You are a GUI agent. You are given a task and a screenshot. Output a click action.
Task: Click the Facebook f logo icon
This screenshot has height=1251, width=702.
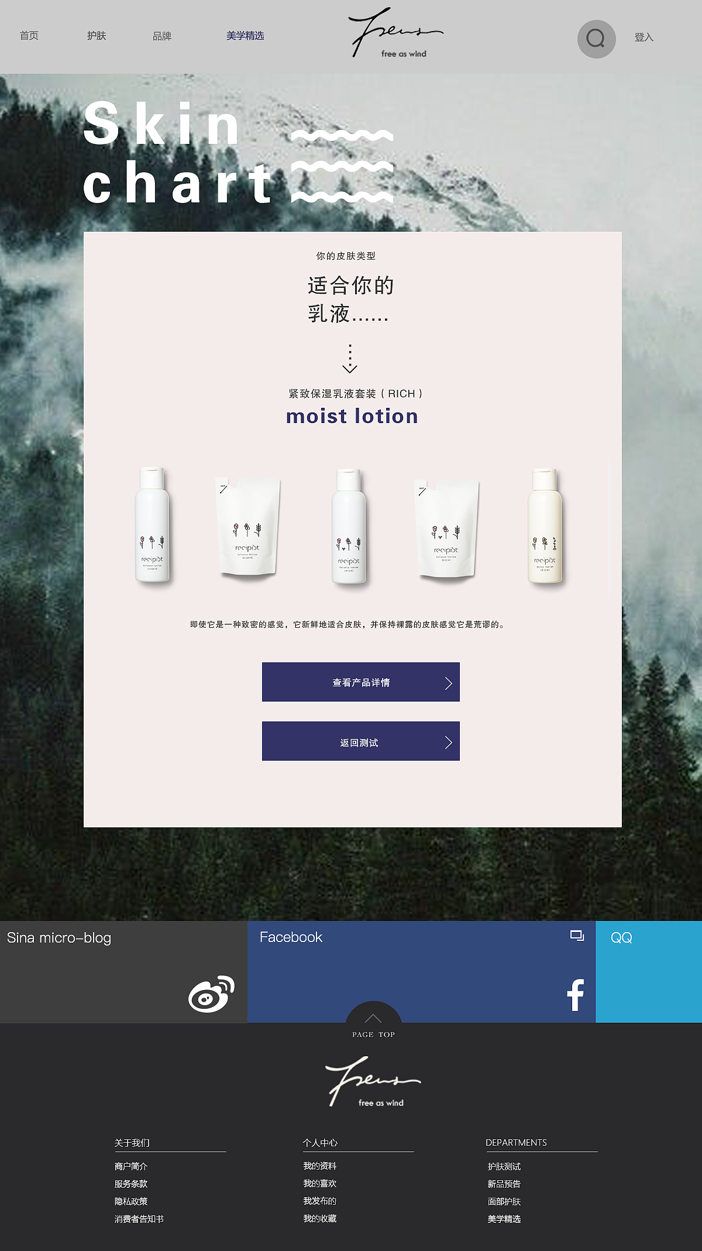point(576,995)
